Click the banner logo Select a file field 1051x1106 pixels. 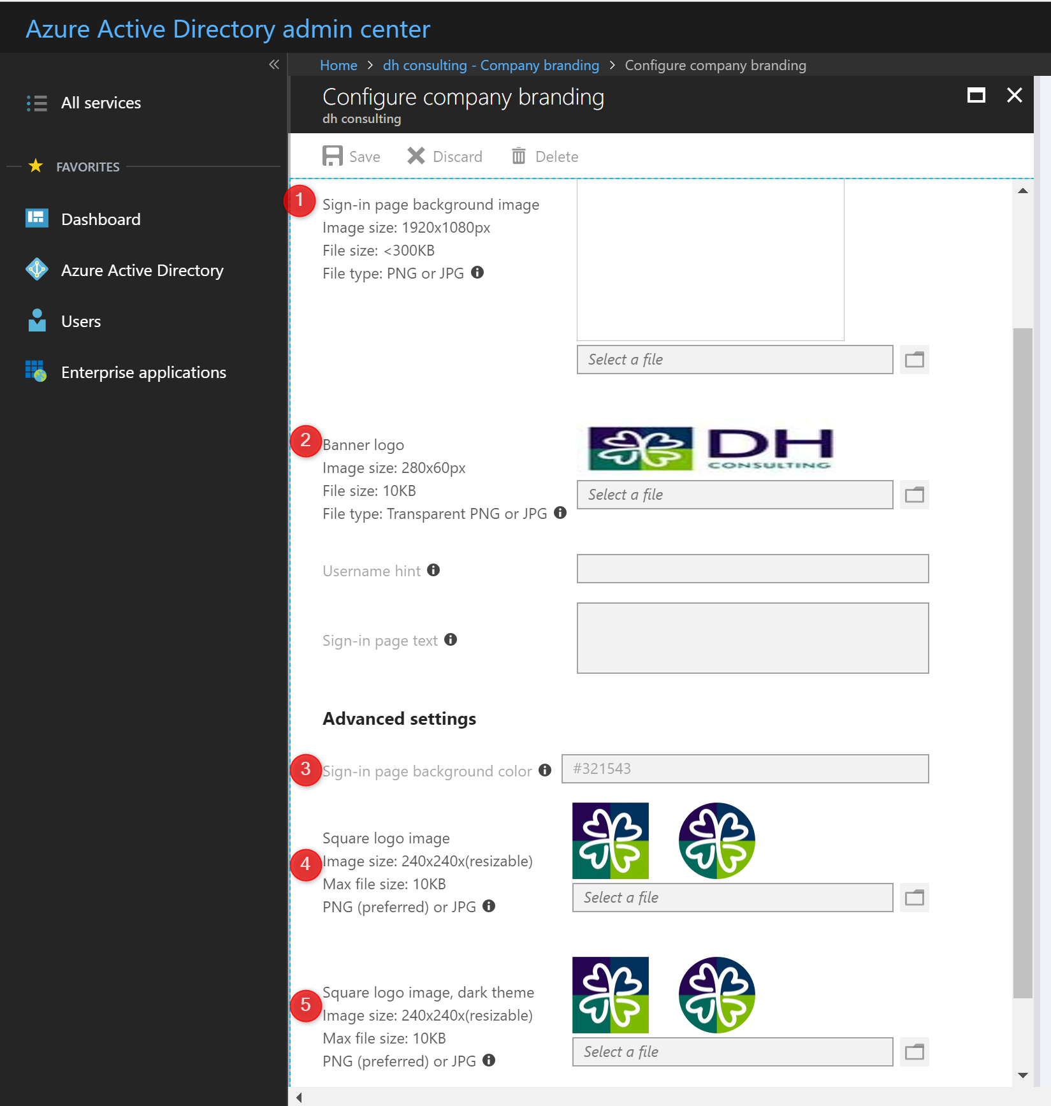tap(735, 495)
